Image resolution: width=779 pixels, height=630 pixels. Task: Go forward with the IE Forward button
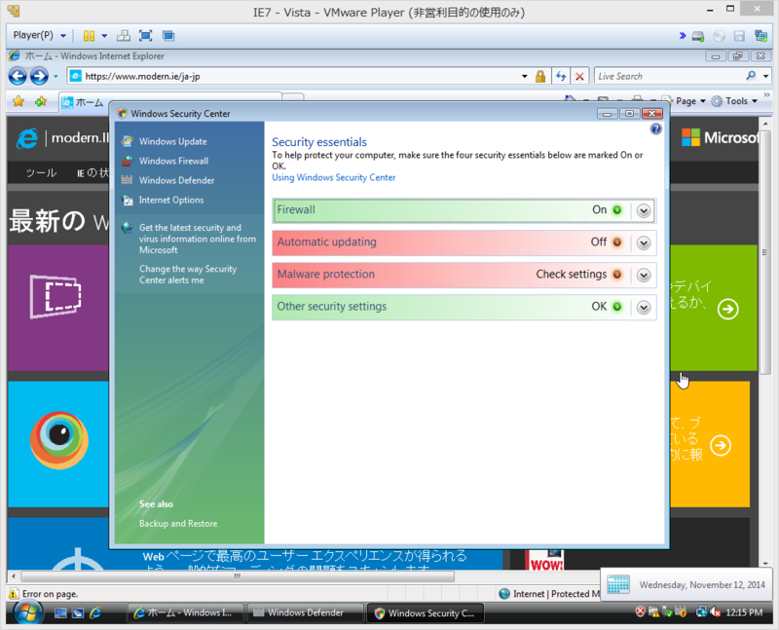click(39, 76)
